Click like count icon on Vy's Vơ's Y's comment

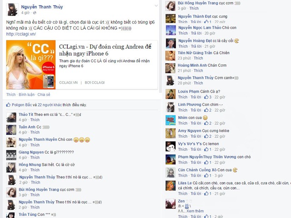[x=206, y=149]
